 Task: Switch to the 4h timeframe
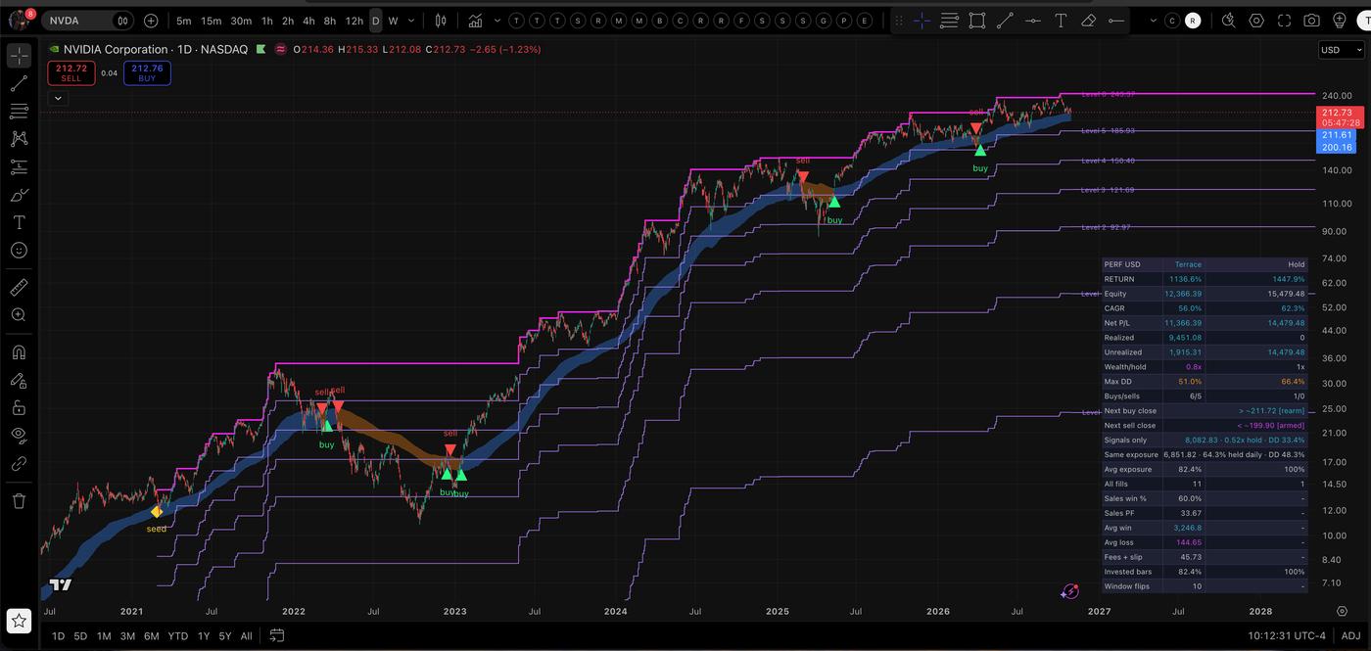[x=308, y=21]
